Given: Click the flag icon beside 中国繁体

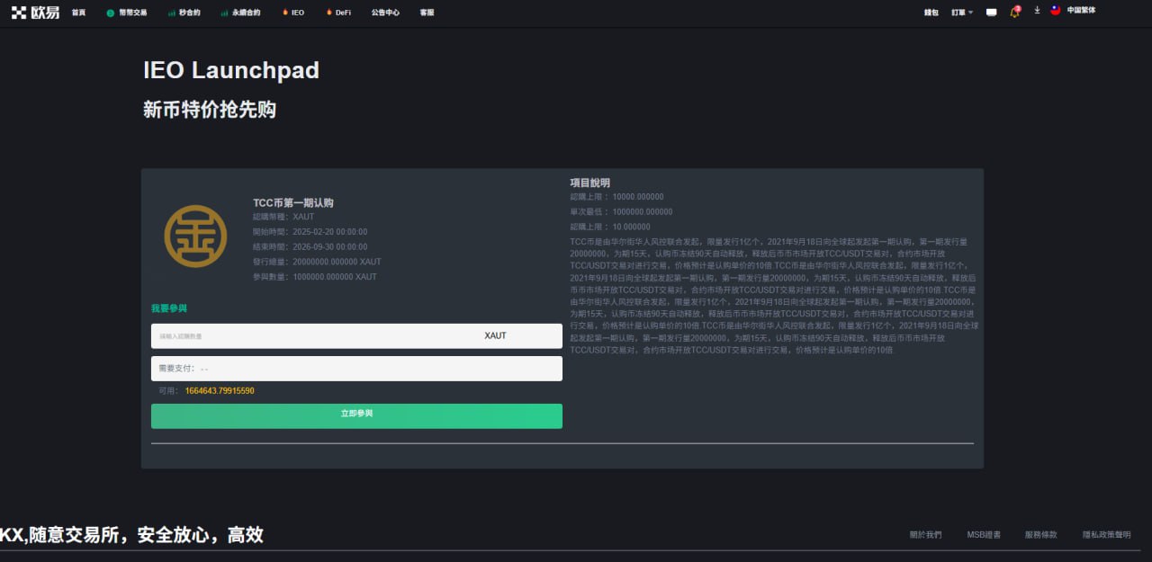Looking at the screenshot, I should [1056, 11].
